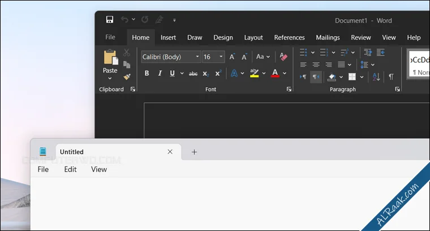Toggle Superscript formatting
Viewport: 430px width, 231px height.
click(218, 73)
